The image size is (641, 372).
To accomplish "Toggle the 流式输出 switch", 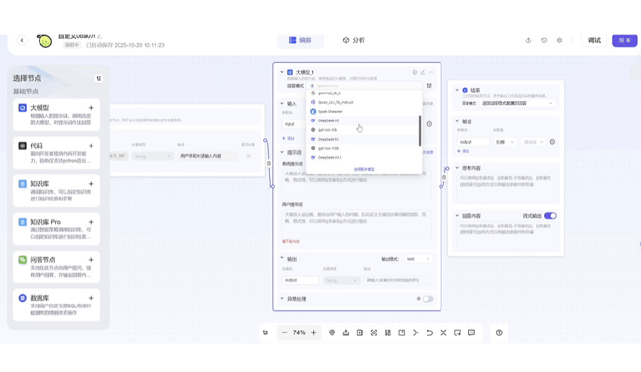I will click(x=550, y=216).
